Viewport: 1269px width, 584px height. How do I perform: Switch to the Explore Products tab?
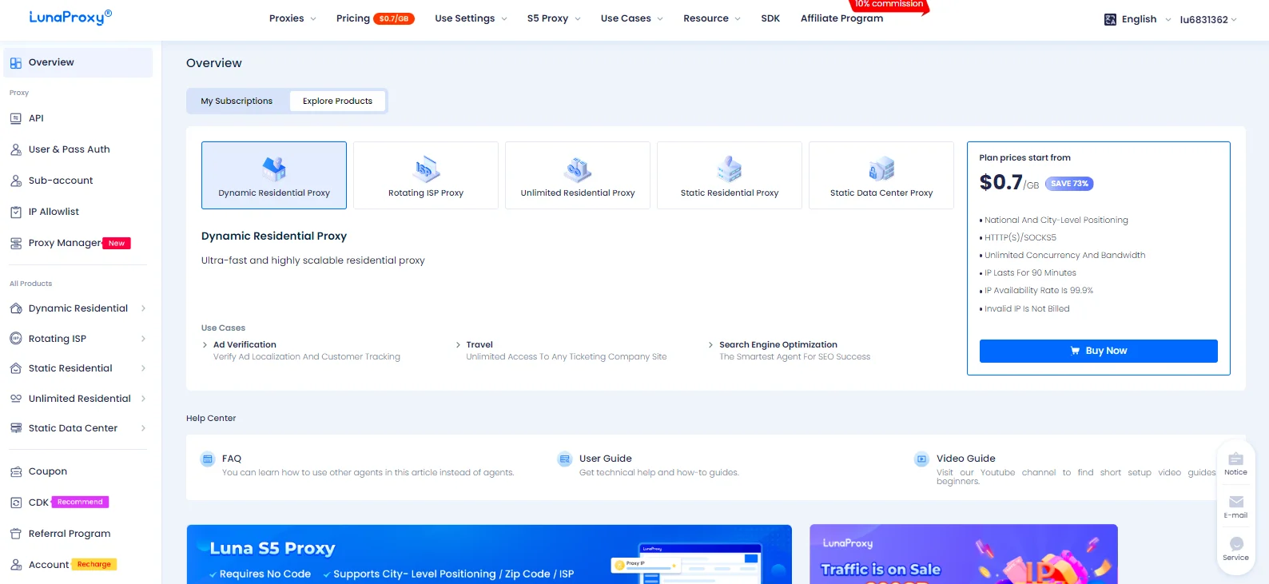click(337, 101)
